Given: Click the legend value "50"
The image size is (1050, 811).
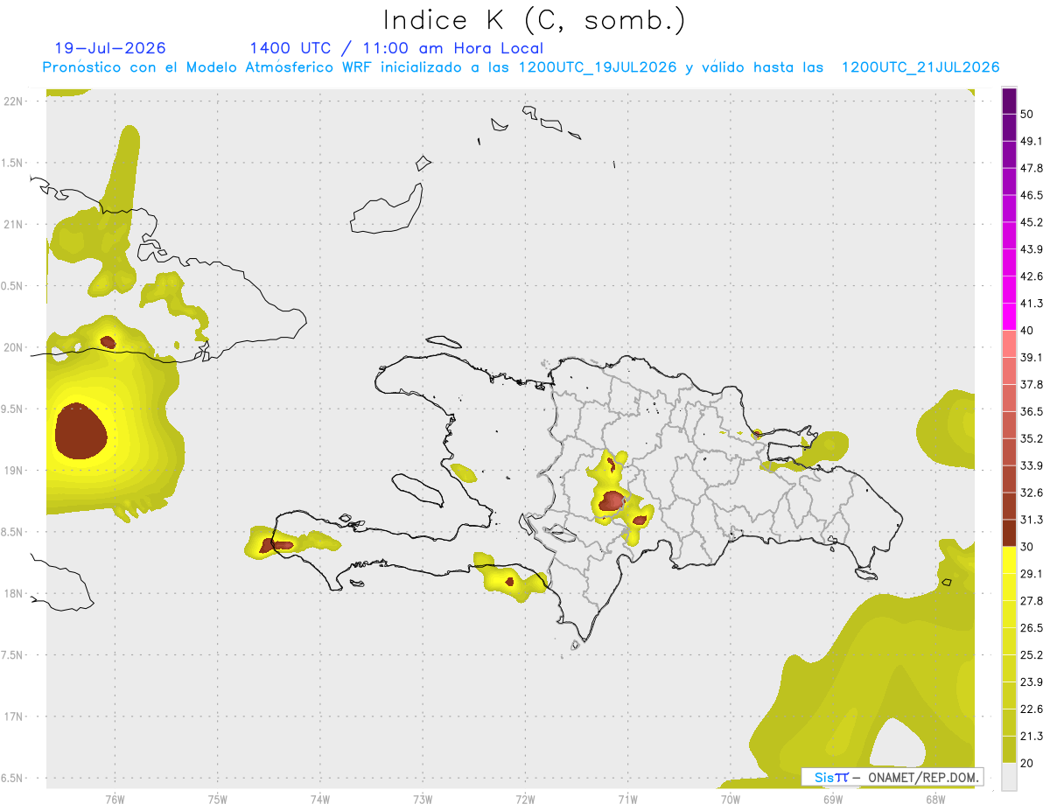Looking at the screenshot, I should coord(1027,114).
